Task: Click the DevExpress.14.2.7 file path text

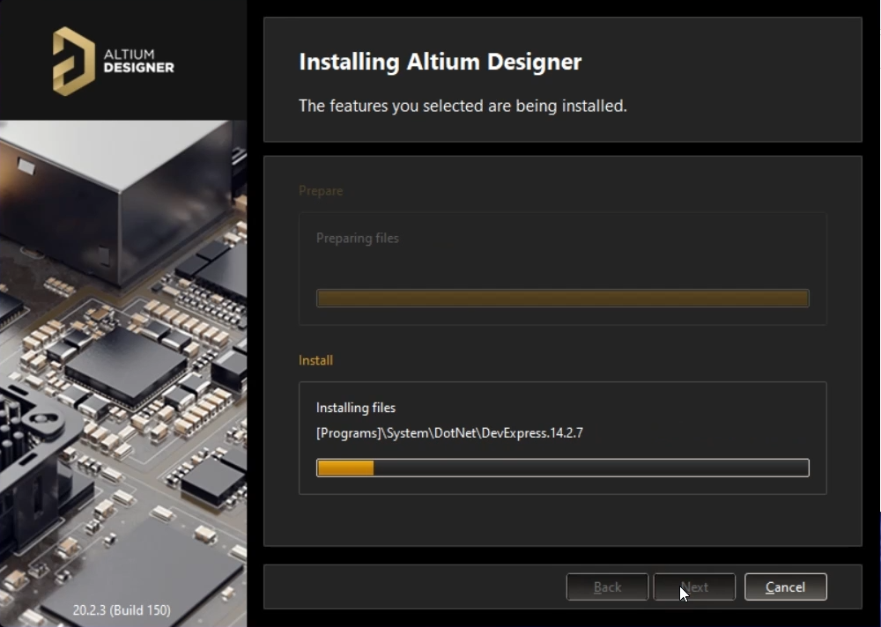Action: point(449,433)
